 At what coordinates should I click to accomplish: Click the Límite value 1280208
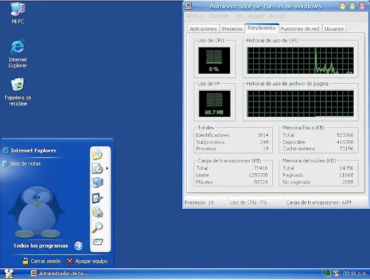click(258, 175)
